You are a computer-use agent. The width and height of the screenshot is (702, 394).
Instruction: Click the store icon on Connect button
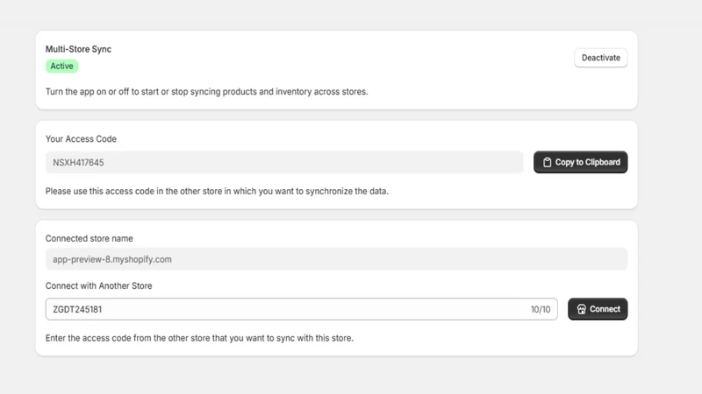pyautogui.click(x=581, y=309)
